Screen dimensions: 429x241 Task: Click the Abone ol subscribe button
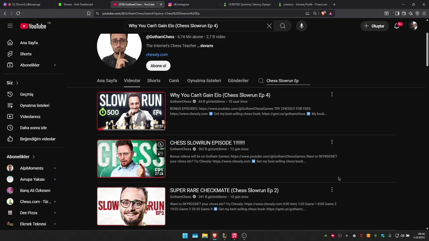[x=158, y=66]
